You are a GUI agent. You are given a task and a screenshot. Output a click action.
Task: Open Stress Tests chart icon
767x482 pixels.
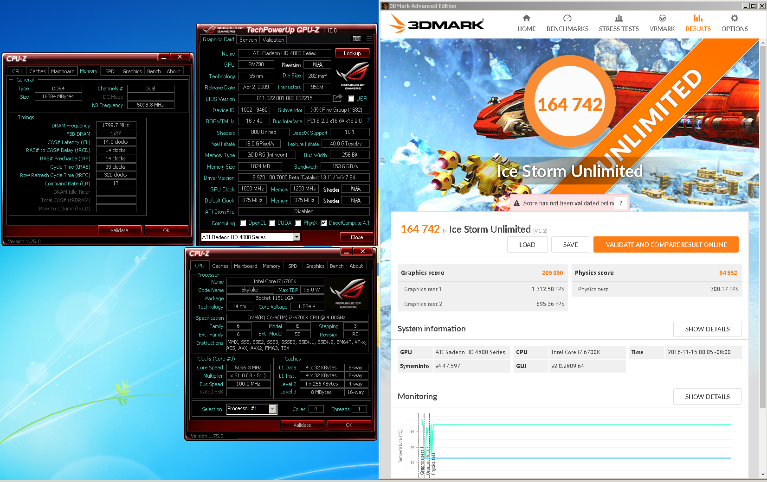619,18
